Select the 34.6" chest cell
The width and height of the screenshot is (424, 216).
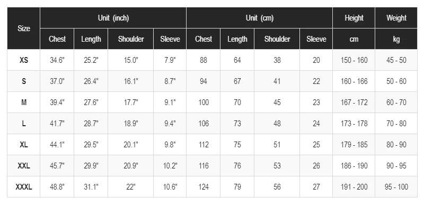[x=57, y=60]
